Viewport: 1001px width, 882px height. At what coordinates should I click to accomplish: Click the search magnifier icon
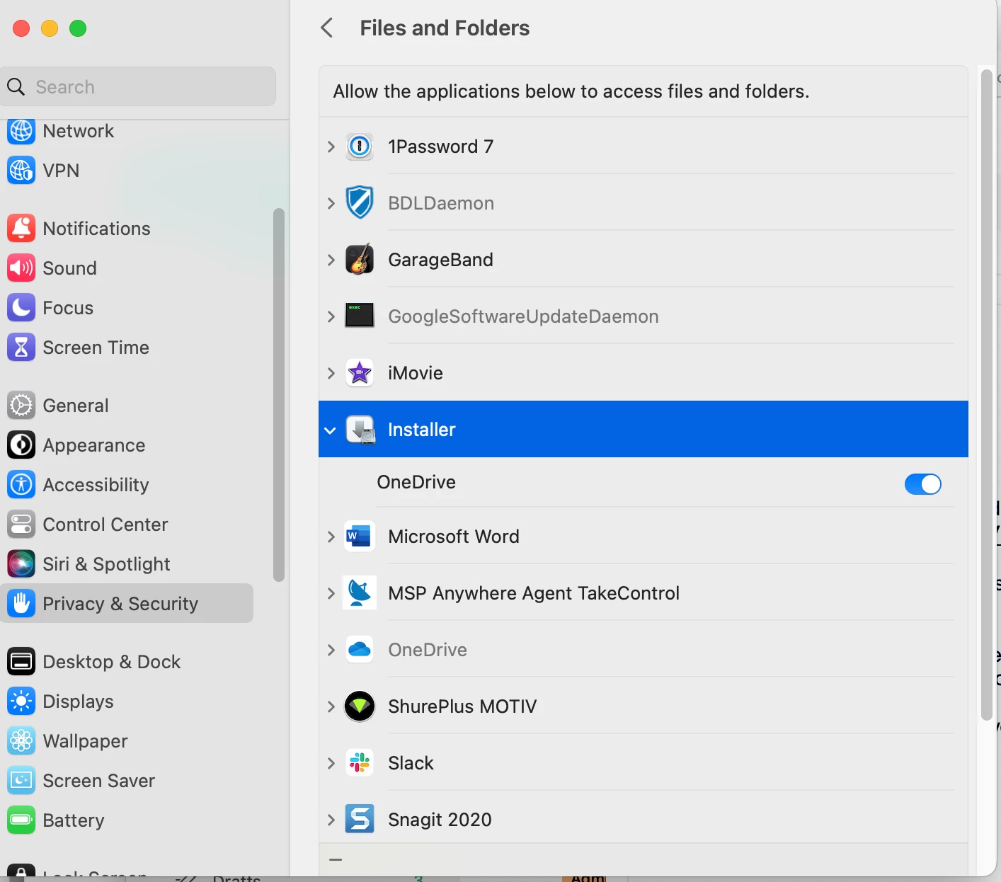coord(16,86)
